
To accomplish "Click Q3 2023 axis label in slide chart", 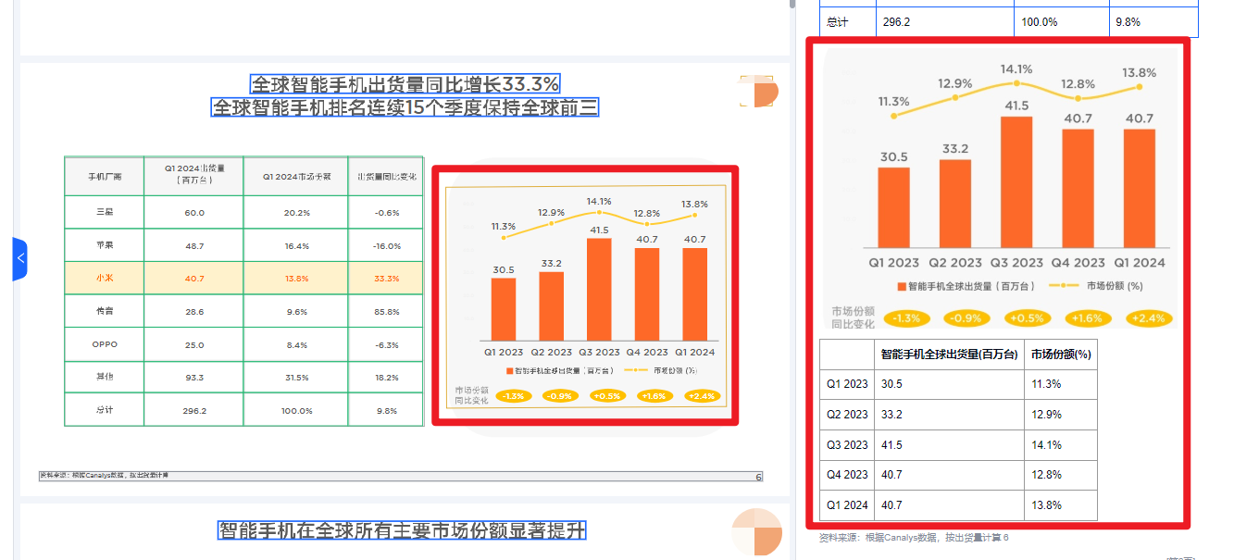I will coord(600,352).
